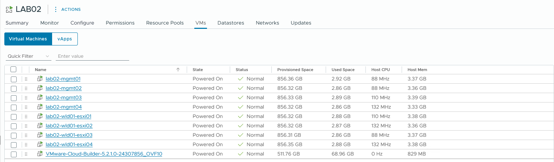554x162 pixels.
Task: Open the Quick Filter dropdown
Action: 28,56
